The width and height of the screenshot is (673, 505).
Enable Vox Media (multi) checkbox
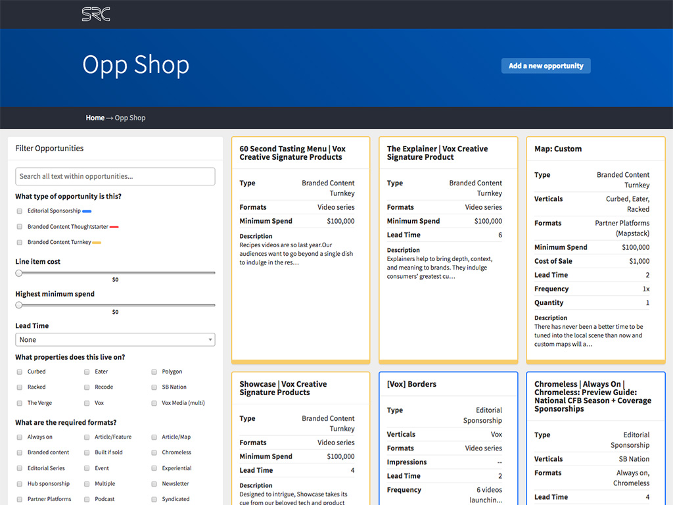coord(154,403)
